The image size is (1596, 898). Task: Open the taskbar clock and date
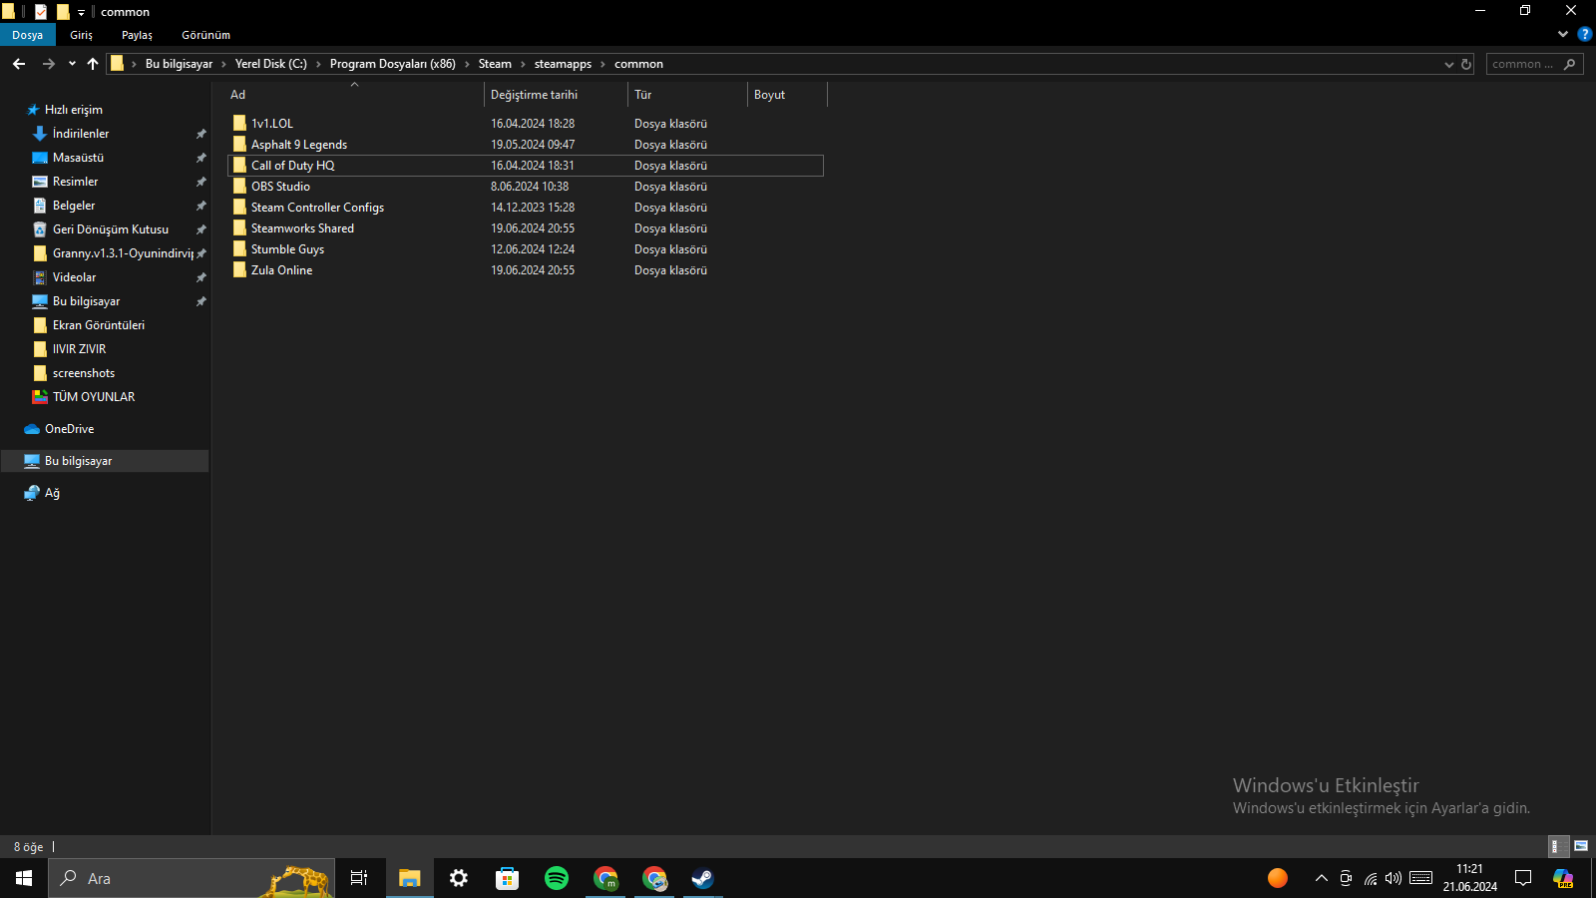pos(1470,878)
